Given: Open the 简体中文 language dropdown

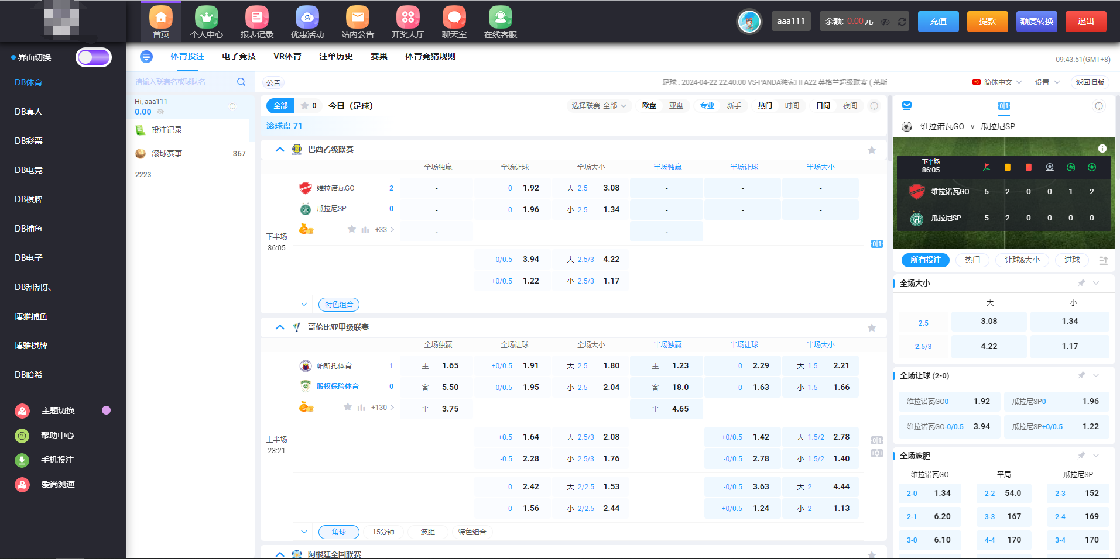Looking at the screenshot, I should [997, 82].
